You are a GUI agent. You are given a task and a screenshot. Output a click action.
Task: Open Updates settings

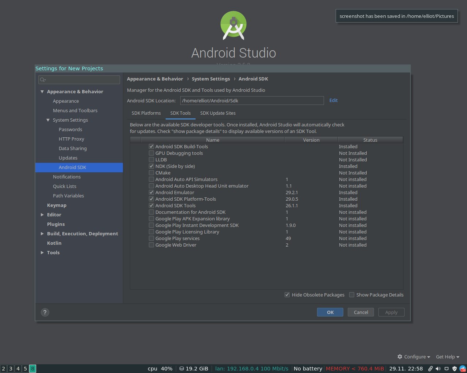tap(68, 158)
